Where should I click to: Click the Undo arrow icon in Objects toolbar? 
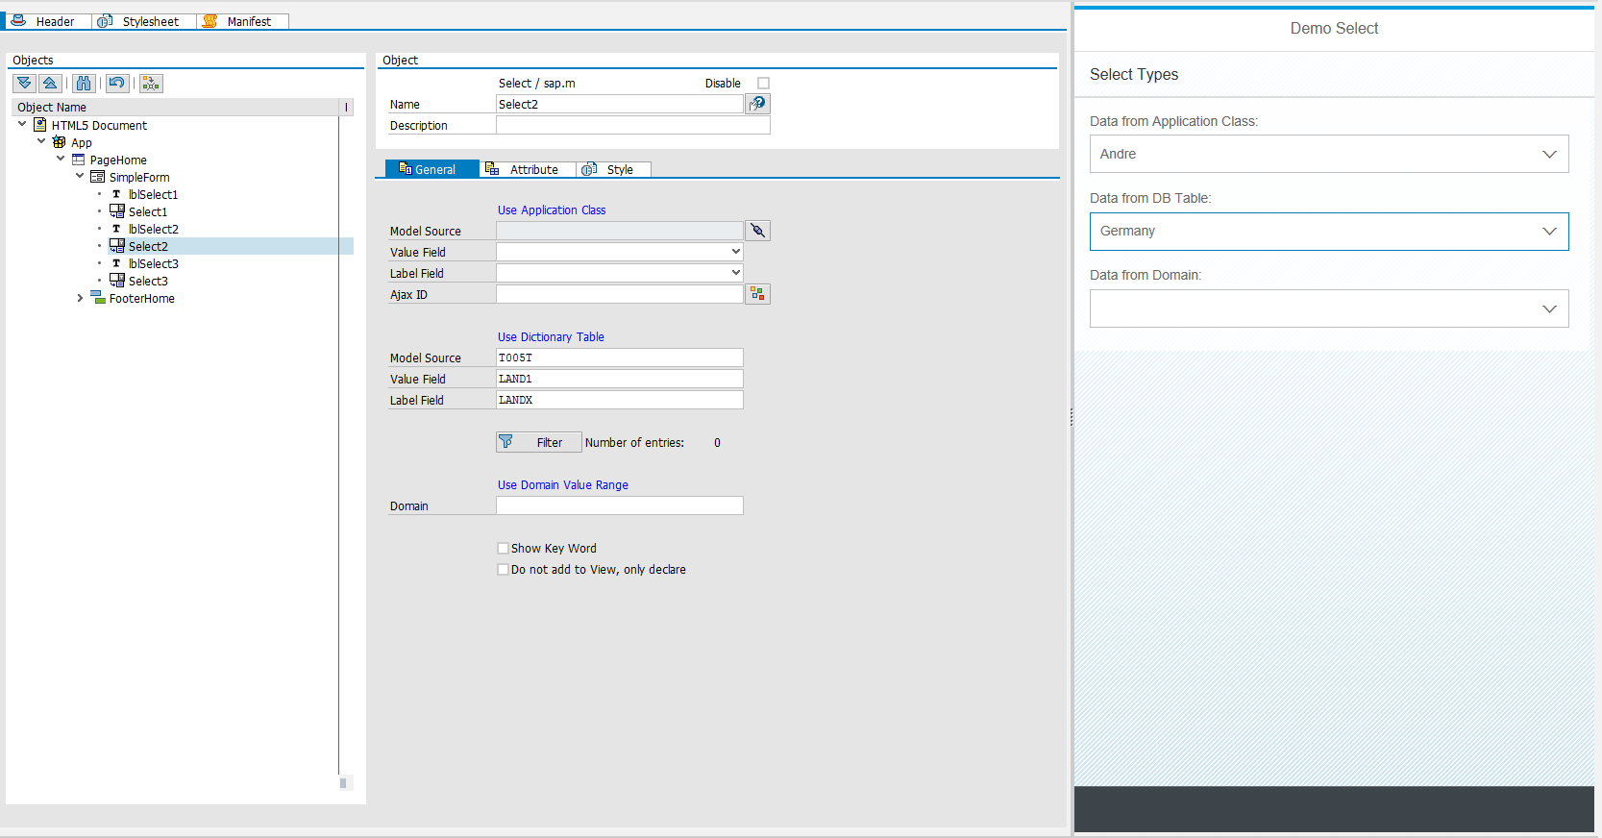click(x=117, y=84)
